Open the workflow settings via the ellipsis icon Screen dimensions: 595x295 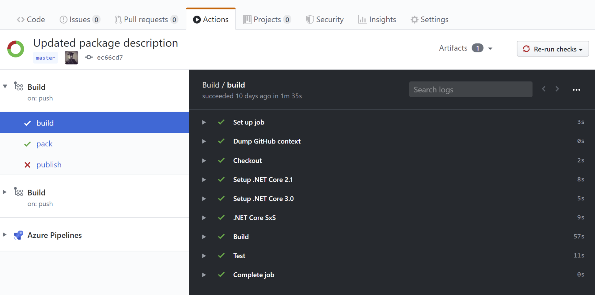(x=576, y=89)
